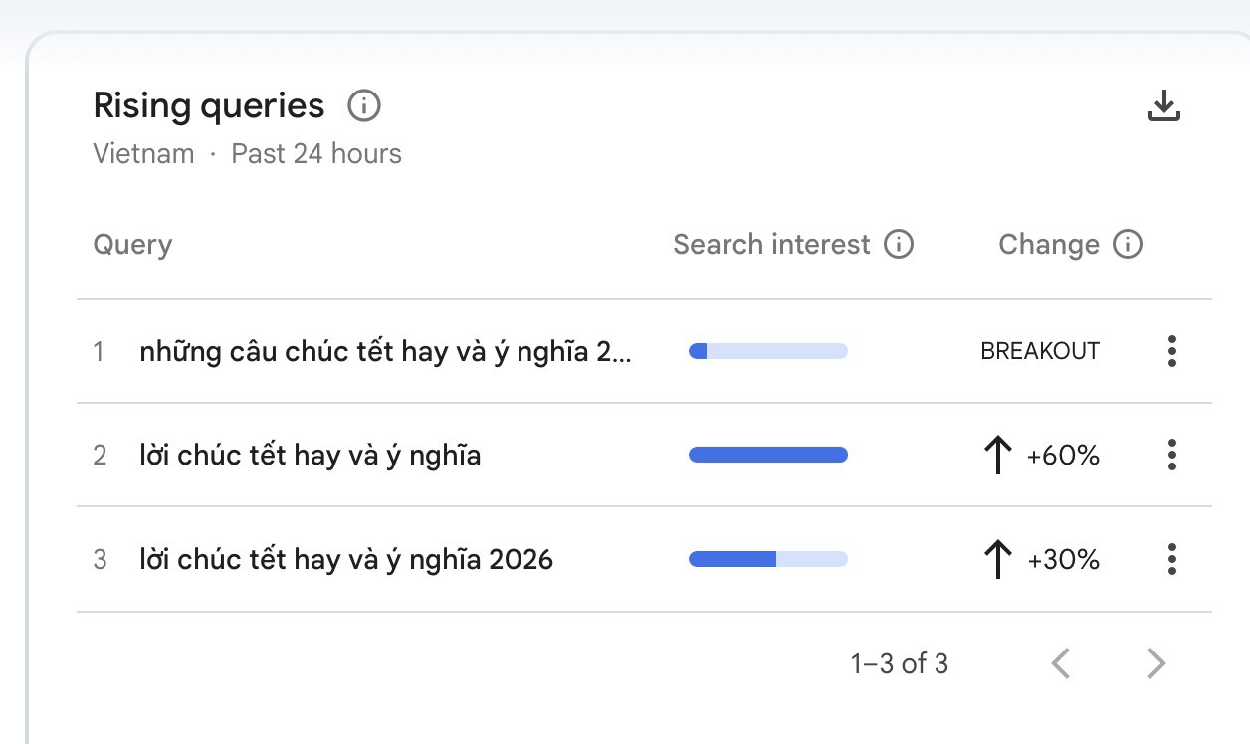Open the three-dot menu for query 1
Image resolution: width=1250 pixels, height=744 pixels.
[1172, 351]
